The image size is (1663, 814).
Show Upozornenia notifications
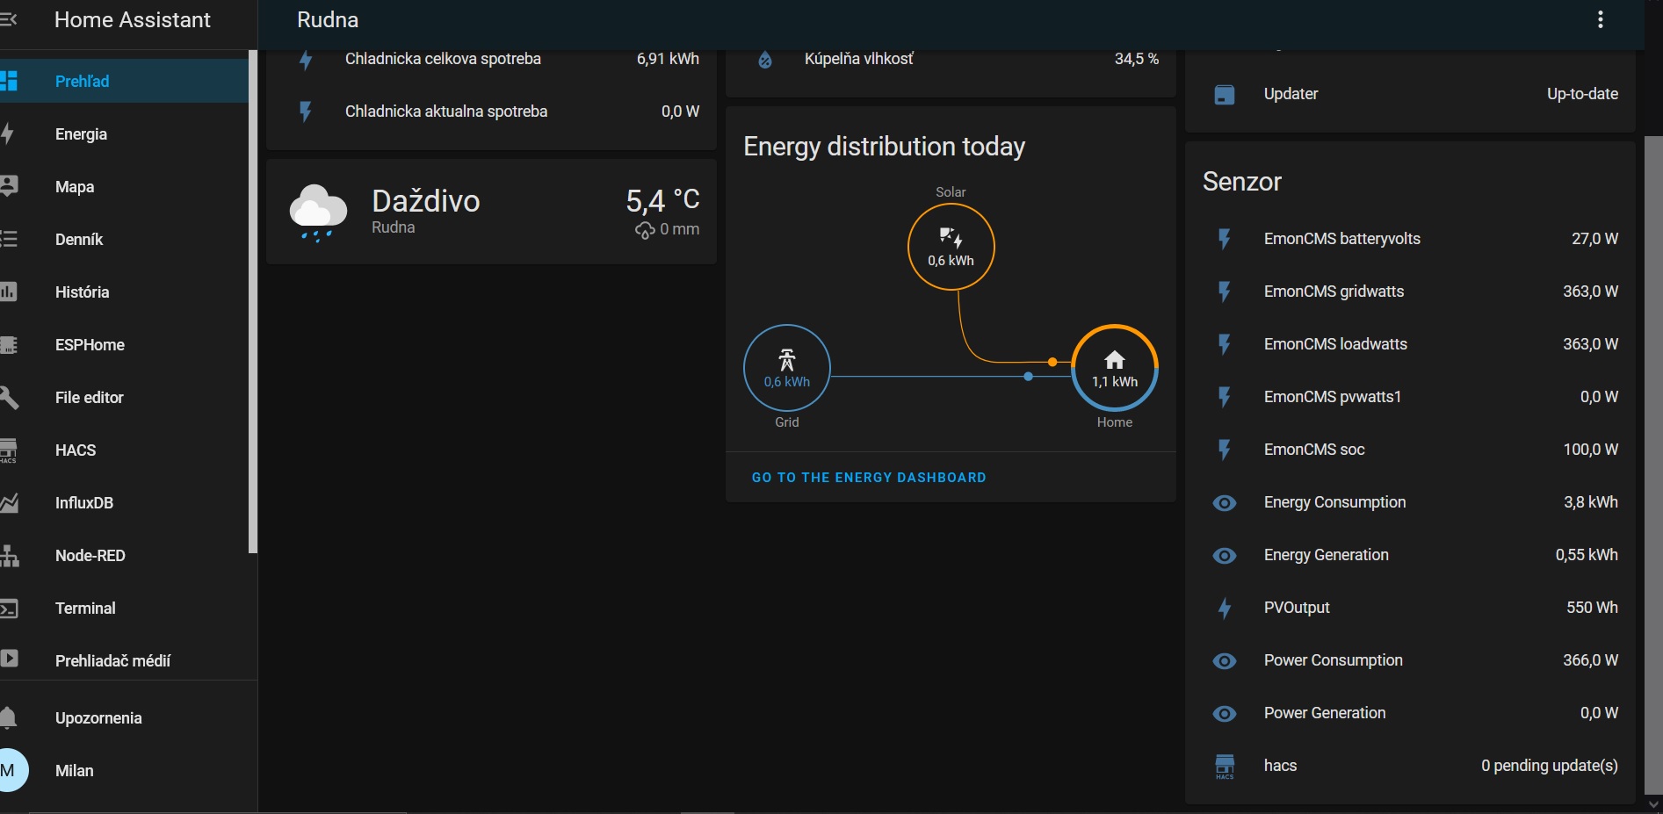(128, 717)
